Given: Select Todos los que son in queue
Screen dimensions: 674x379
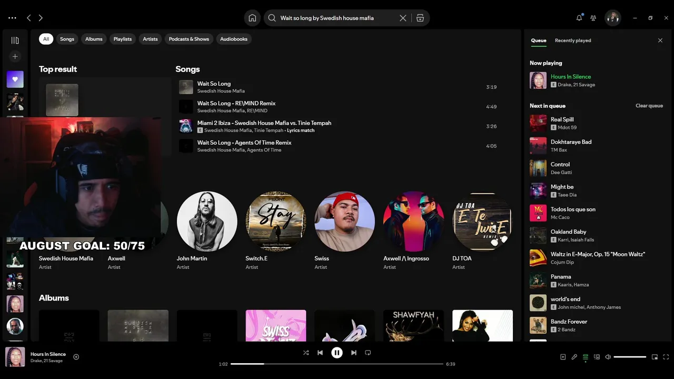Looking at the screenshot, I should tap(597, 213).
